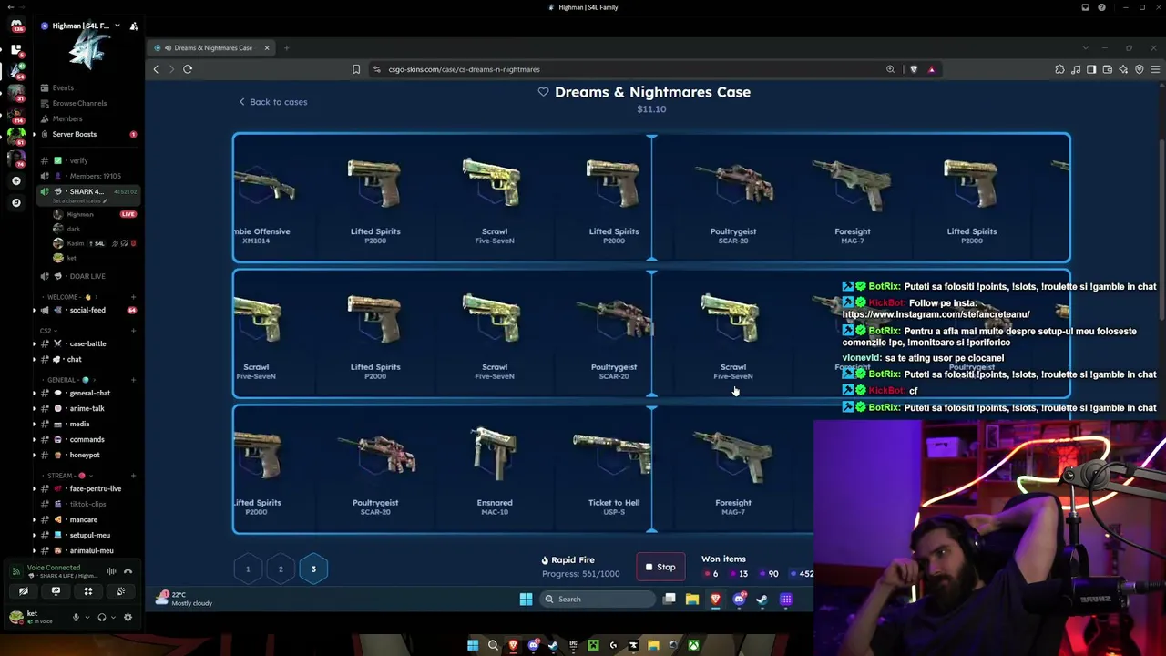This screenshot has height=656, width=1166.
Task: Click the browser address bar URL
Action: coord(464,69)
